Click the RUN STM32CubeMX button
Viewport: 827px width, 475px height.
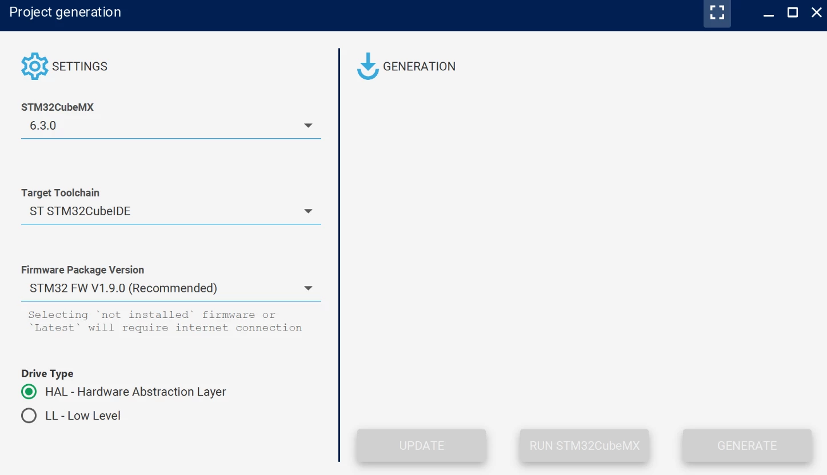585,446
